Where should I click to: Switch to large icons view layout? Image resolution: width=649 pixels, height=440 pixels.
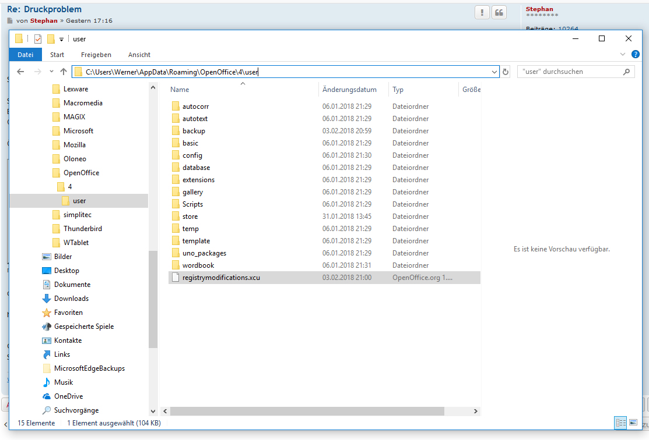pyautogui.click(x=633, y=423)
